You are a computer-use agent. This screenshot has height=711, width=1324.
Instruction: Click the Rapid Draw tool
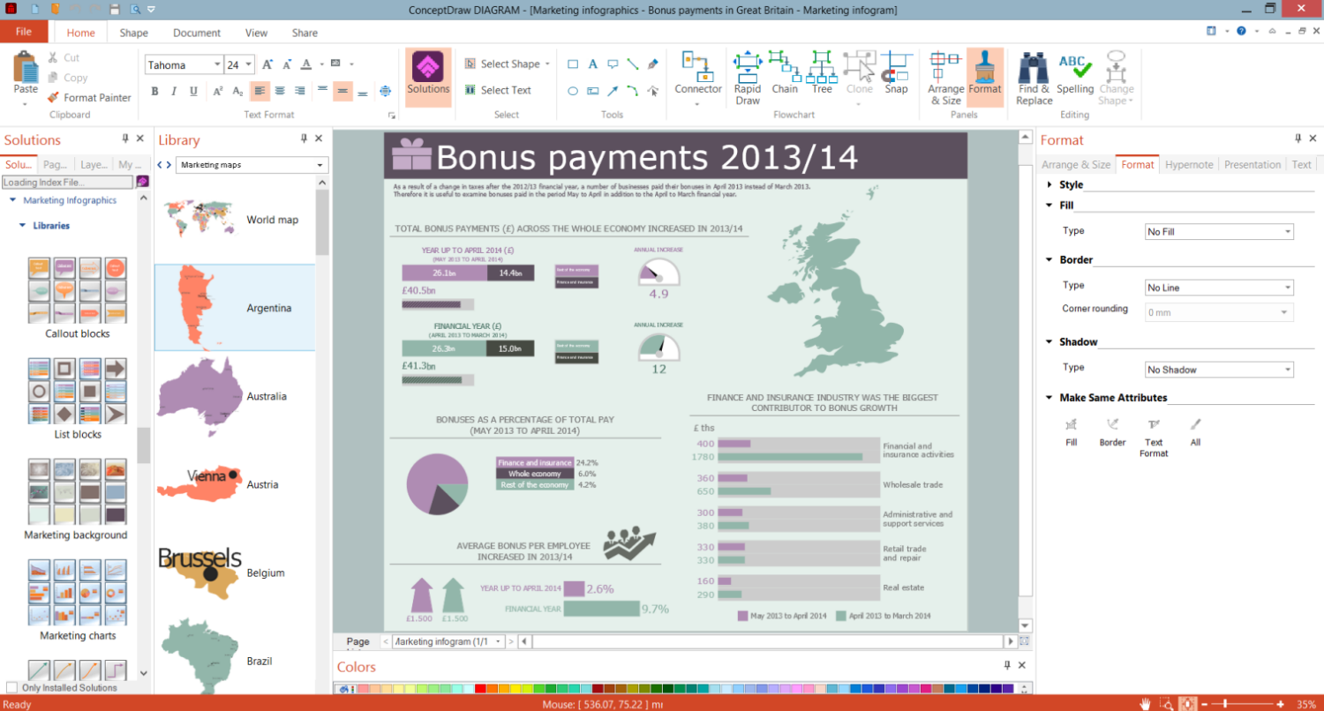pyautogui.click(x=748, y=77)
